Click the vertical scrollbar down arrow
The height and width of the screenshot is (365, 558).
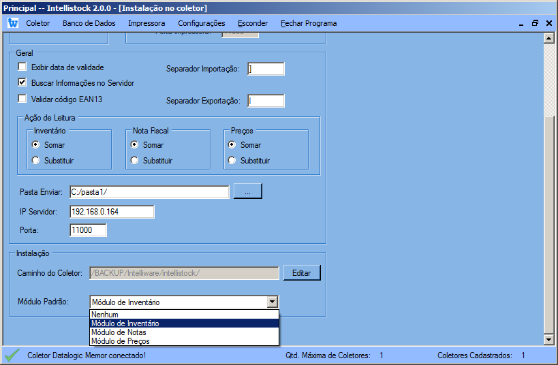(548, 340)
